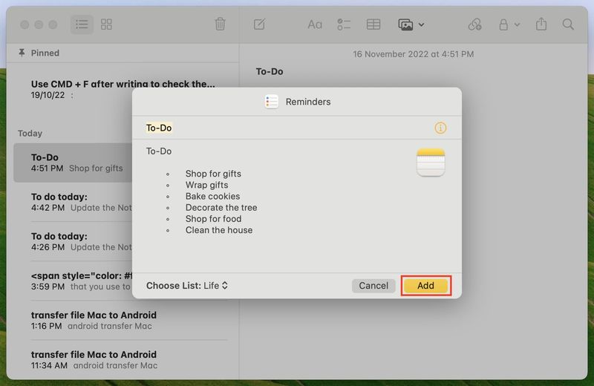
Task: Click the Today section header
Action: (x=30, y=134)
